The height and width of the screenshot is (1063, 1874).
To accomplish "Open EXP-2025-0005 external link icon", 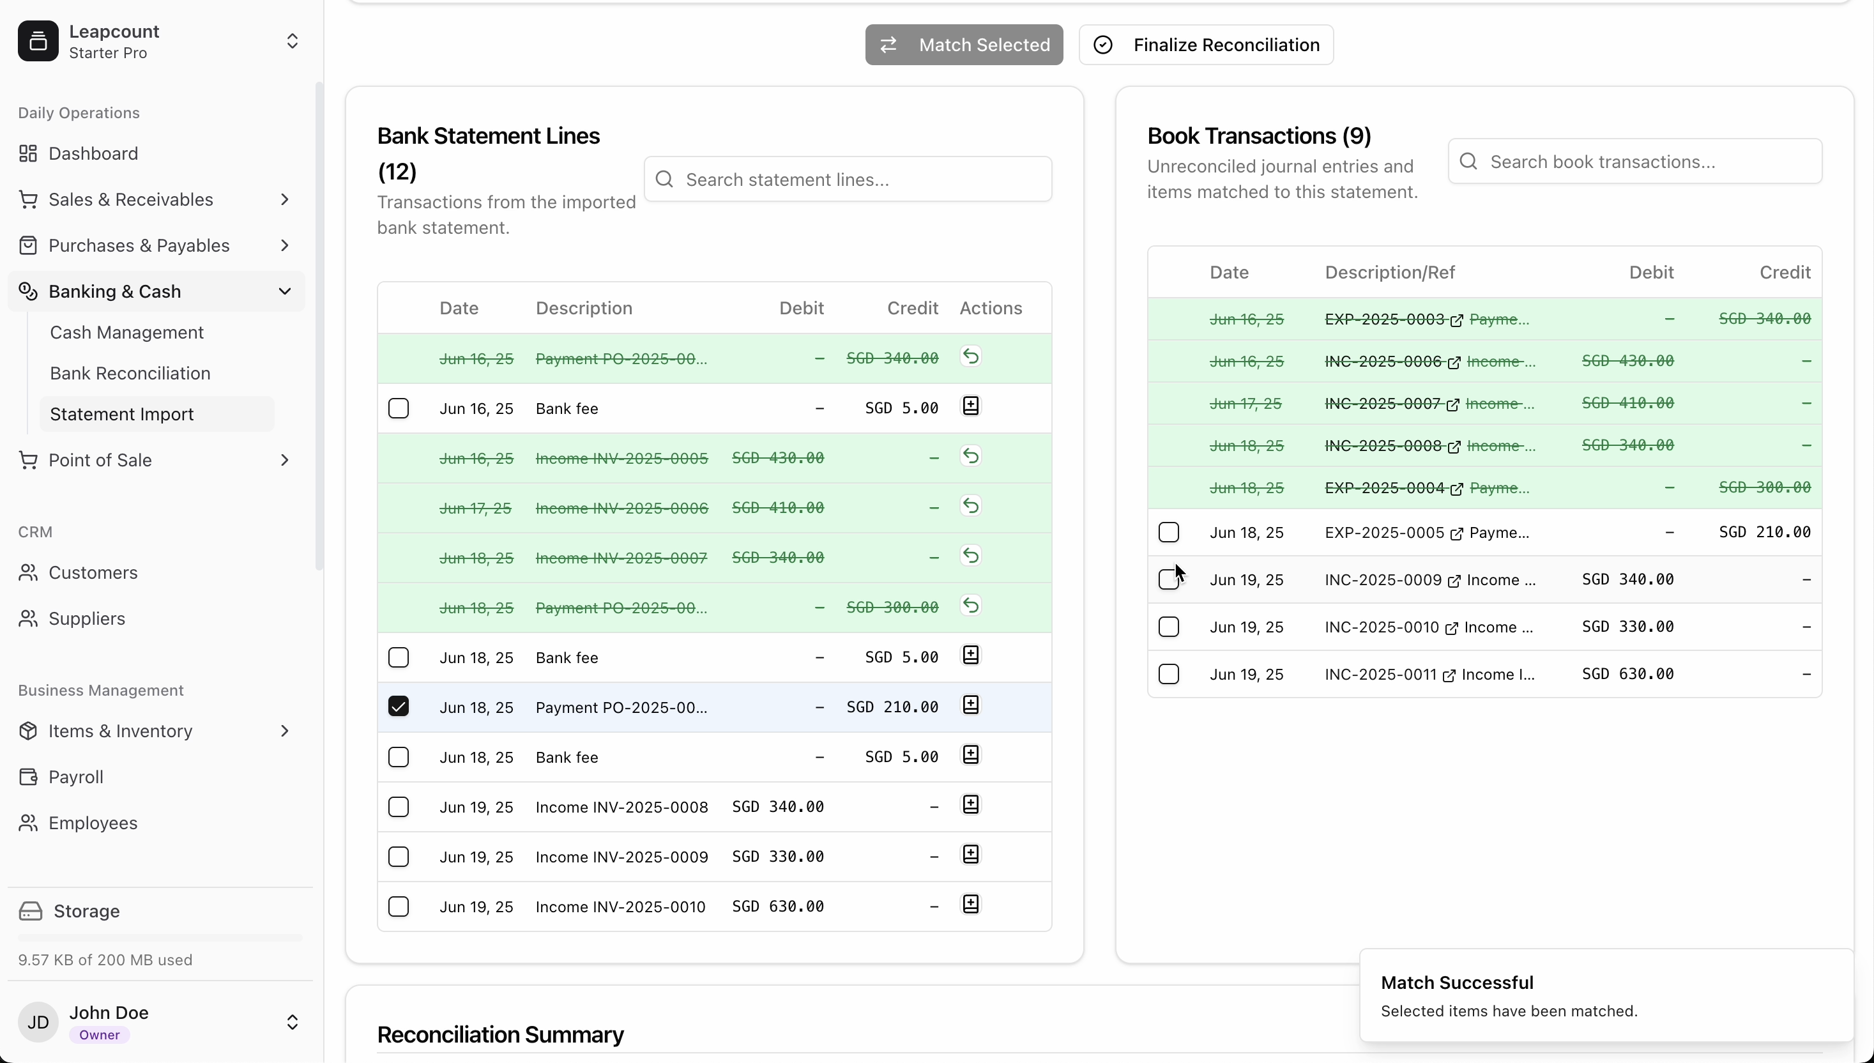I will (1456, 533).
